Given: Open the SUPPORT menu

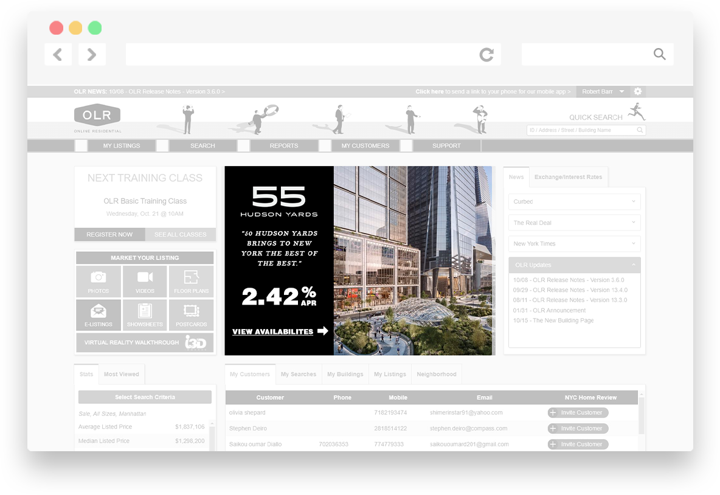Looking at the screenshot, I should coord(446,145).
